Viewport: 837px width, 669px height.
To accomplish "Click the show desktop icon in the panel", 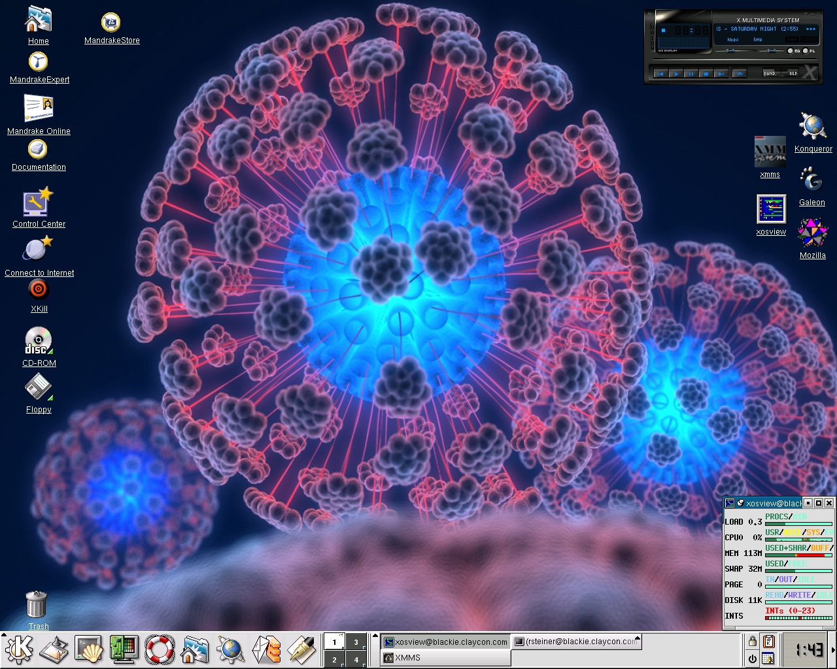I will coord(54,649).
